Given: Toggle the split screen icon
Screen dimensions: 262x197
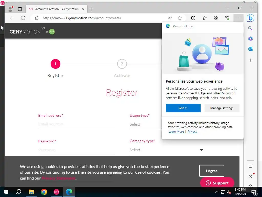Looking at the screenshot, I should [x=193, y=18].
